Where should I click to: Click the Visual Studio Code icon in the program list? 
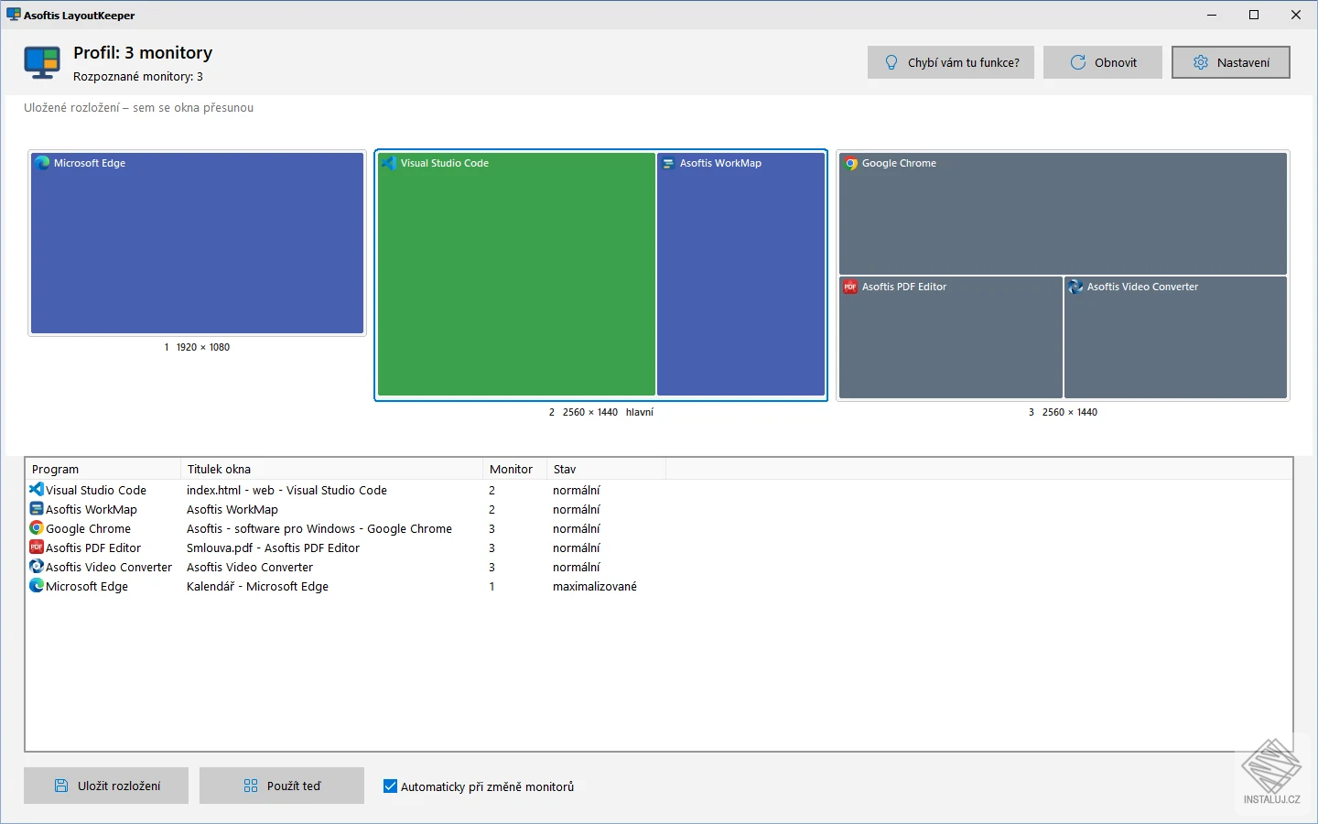coord(37,490)
